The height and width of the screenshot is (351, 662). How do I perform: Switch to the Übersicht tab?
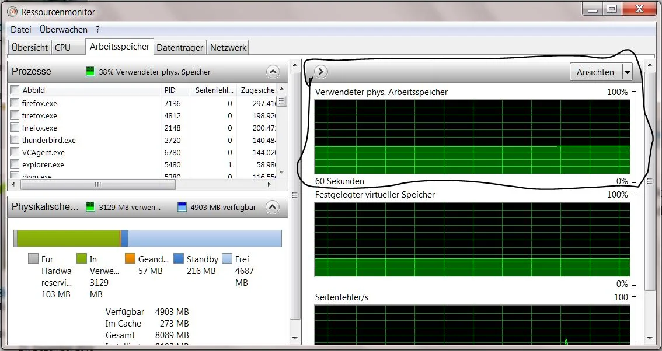coord(30,48)
